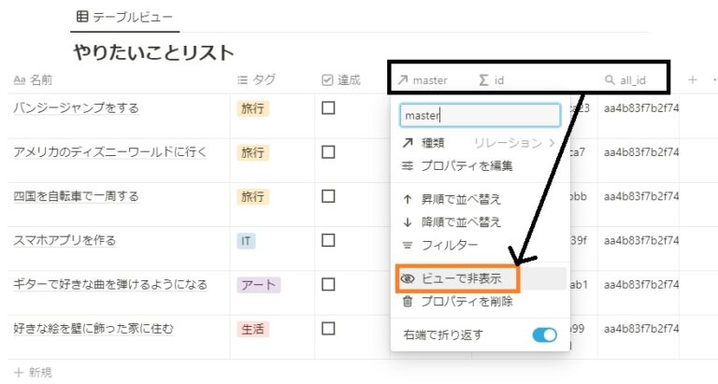Check 達成 box for スマホアプリを作る
This screenshot has width=718, height=384.
(x=328, y=241)
